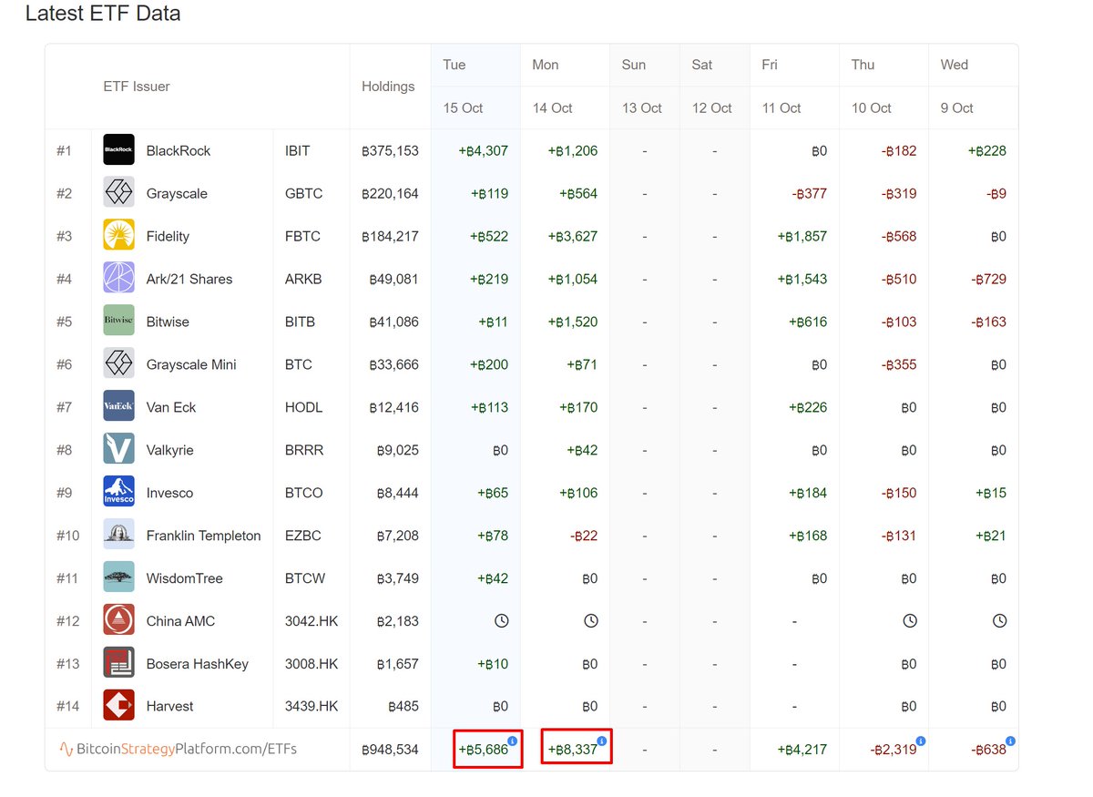Click Ark/21 Shares Wednesday outflow -₿729
1093x797 pixels.
pyautogui.click(x=987, y=279)
